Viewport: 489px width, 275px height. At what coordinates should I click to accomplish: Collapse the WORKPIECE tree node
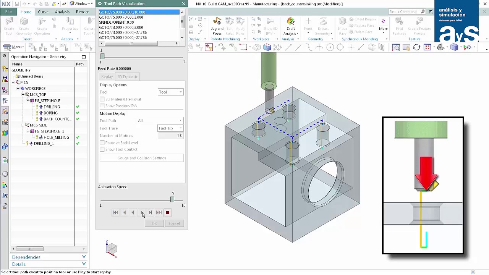pyautogui.click(x=18, y=89)
